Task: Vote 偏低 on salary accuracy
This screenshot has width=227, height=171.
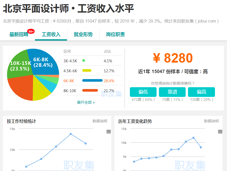Action: pyautogui.click(x=143, y=92)
